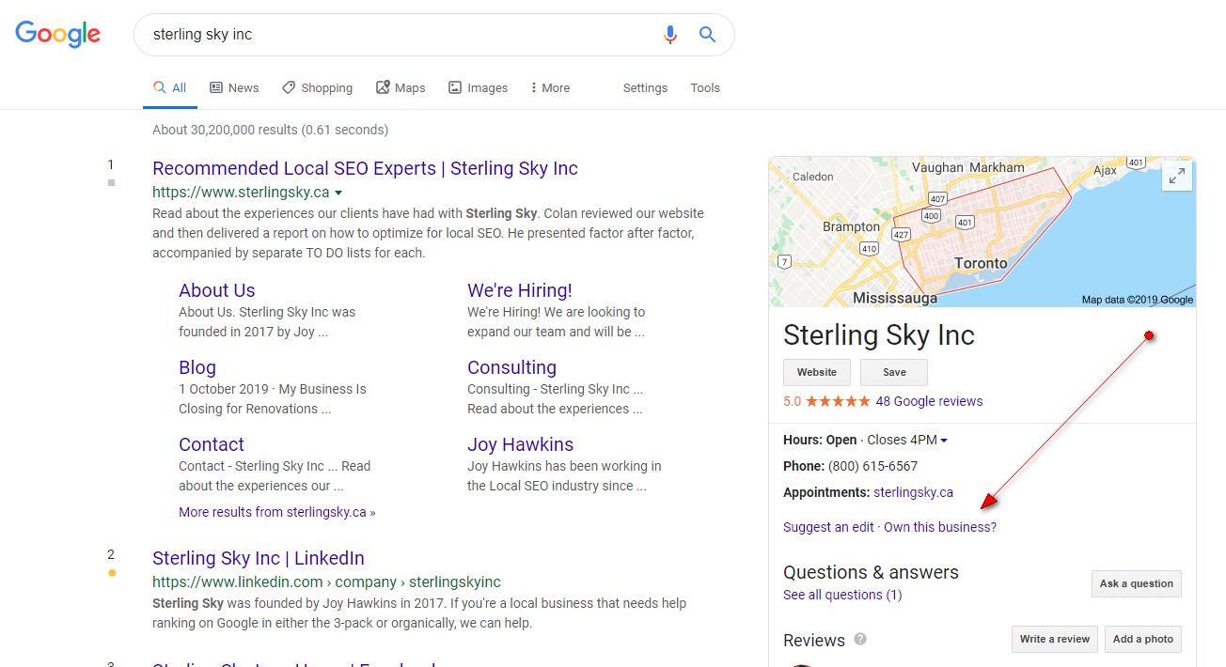Click More results from sterlingsky.ca

(x=277, y=512)
